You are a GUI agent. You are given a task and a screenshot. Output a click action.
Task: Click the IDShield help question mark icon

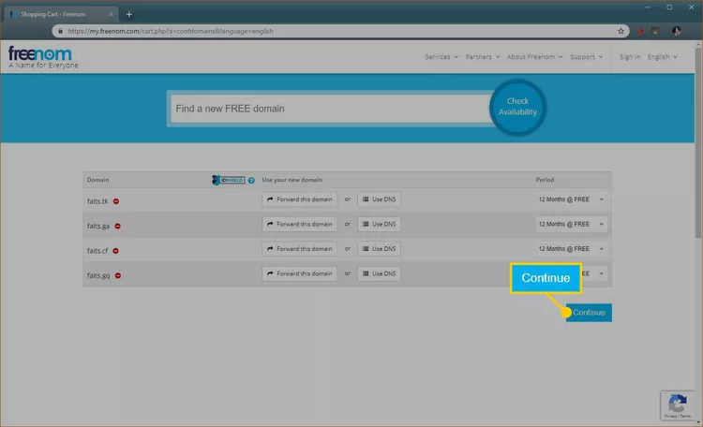point(251,180)
